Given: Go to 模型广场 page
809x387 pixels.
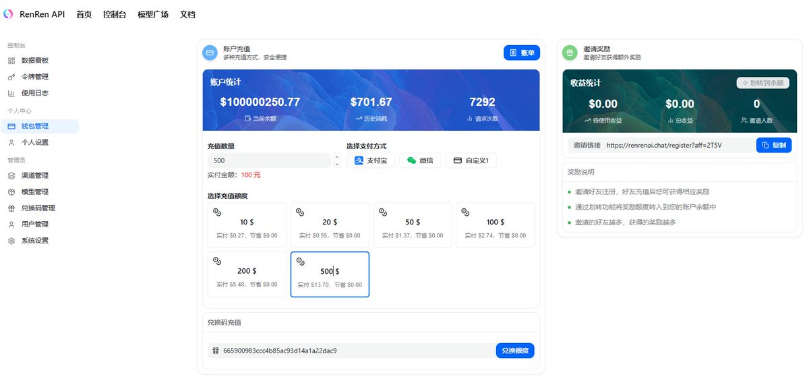Looking at the screenshot, I should click(x=153, y=14).
